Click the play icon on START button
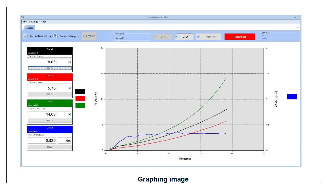Image resolution: width=333 pixels, height=189 pixels. pos(156,37)
